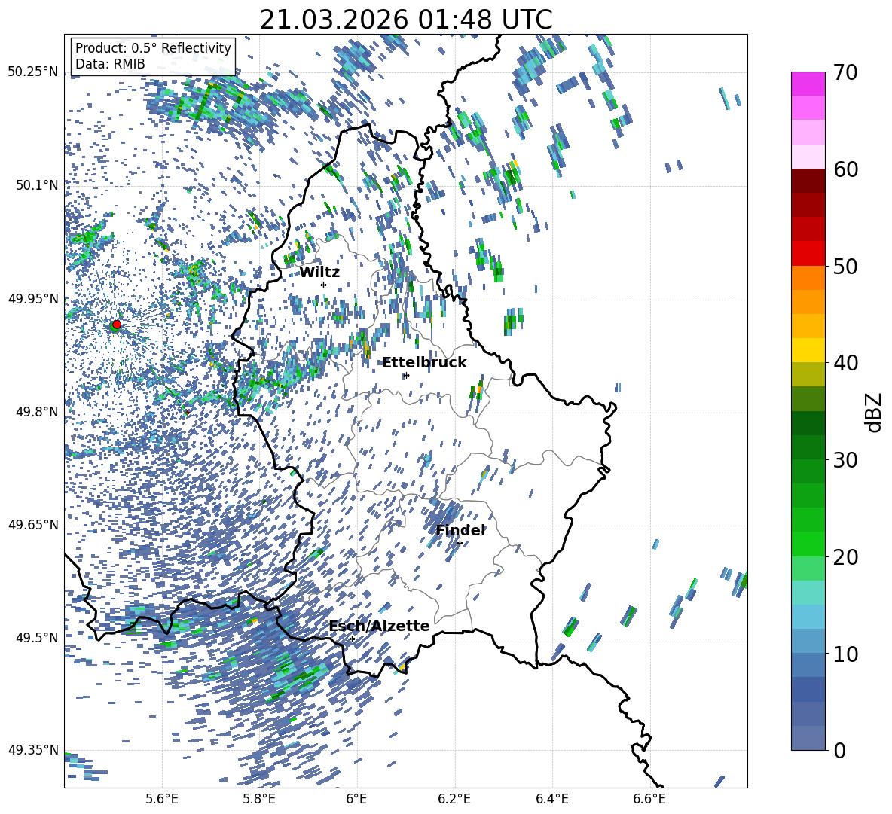The image size is (892, 814).
Task: Click the Findel station cross marker
Action: 460,543
